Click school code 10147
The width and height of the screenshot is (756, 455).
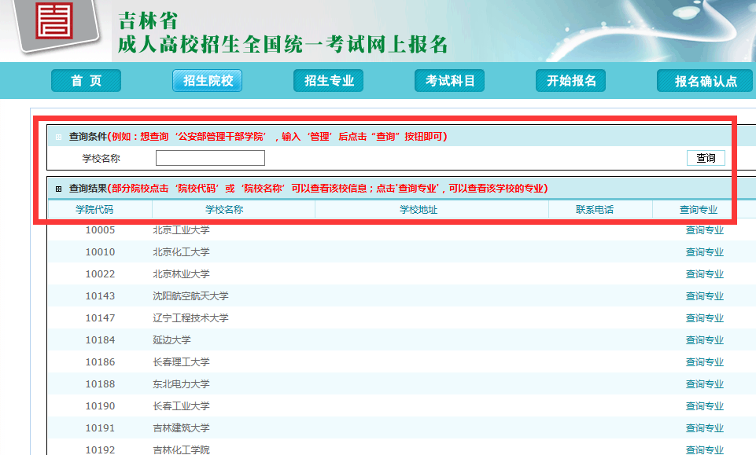[100, 317]
